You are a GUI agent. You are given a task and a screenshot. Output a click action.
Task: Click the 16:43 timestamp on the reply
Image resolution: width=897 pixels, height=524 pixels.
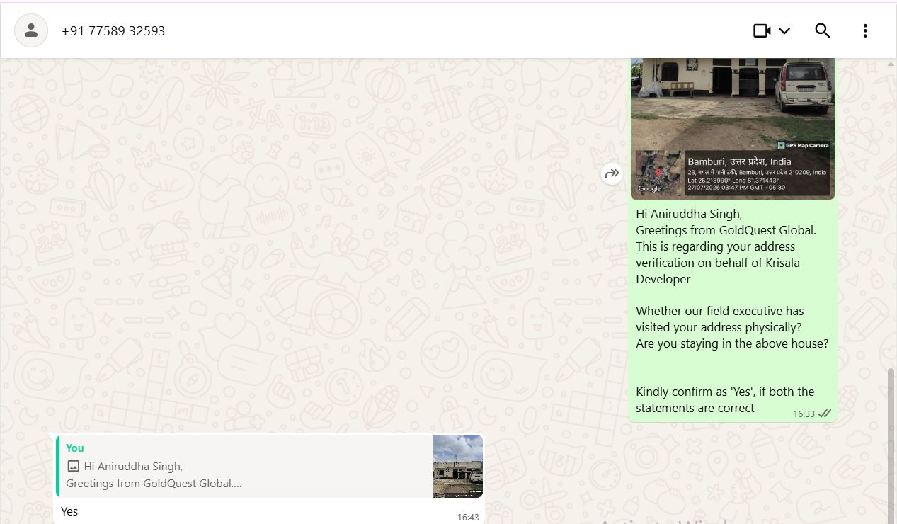(x=468, y=518)
